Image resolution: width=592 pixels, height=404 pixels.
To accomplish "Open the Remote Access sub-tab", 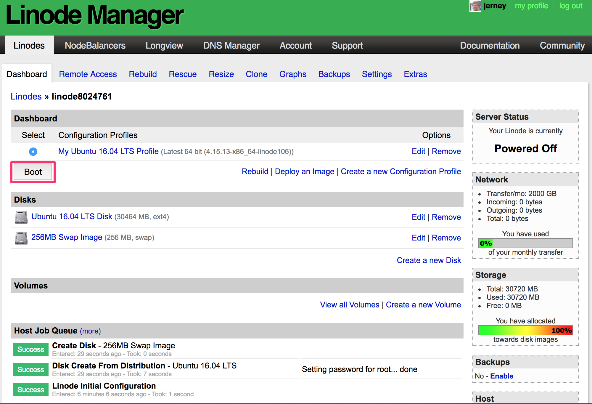I will click(x=88, y=74).
